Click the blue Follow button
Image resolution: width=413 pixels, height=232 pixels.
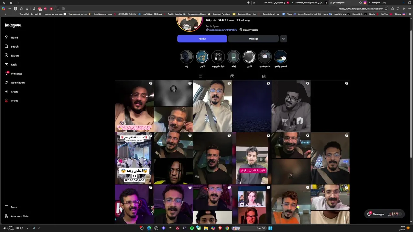[202, 39]
